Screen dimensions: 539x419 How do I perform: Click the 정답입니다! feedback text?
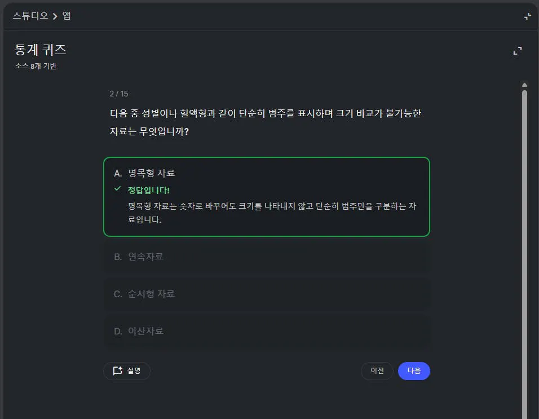tap(149, 190)
